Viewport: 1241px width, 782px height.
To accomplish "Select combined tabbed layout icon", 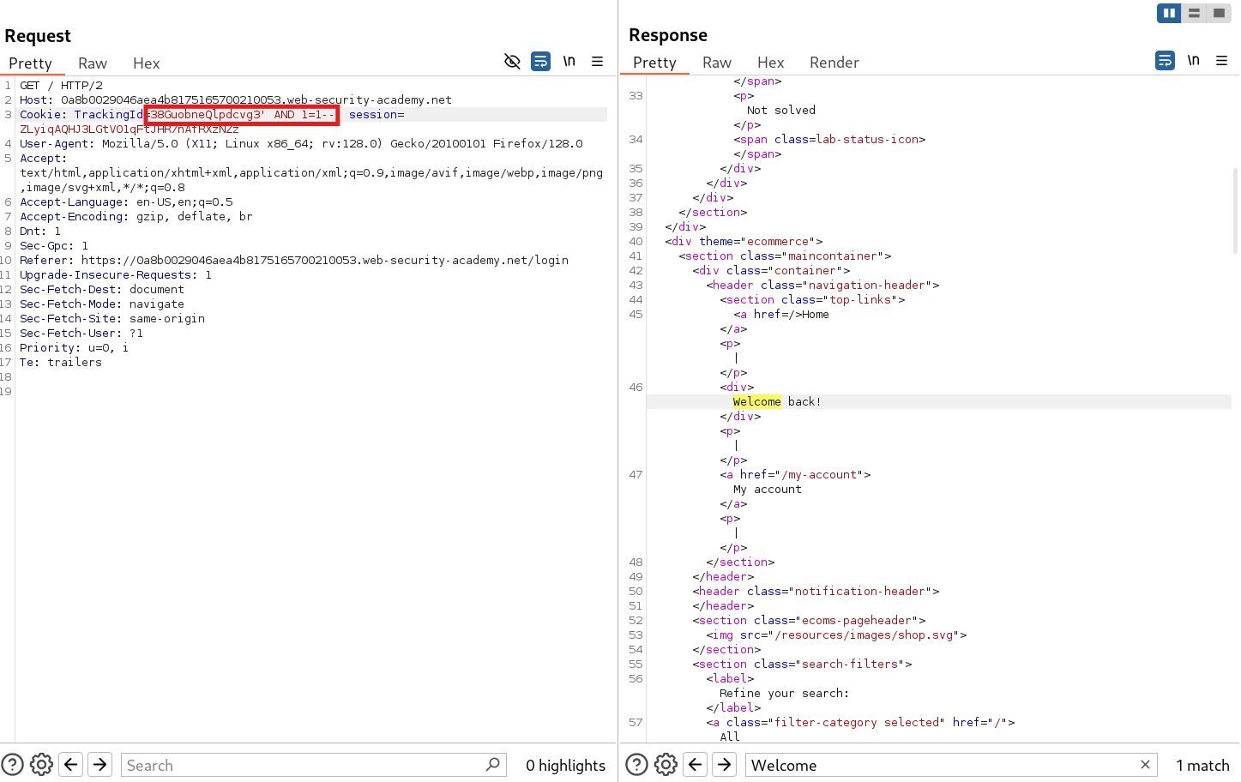I will [1219, 13].
